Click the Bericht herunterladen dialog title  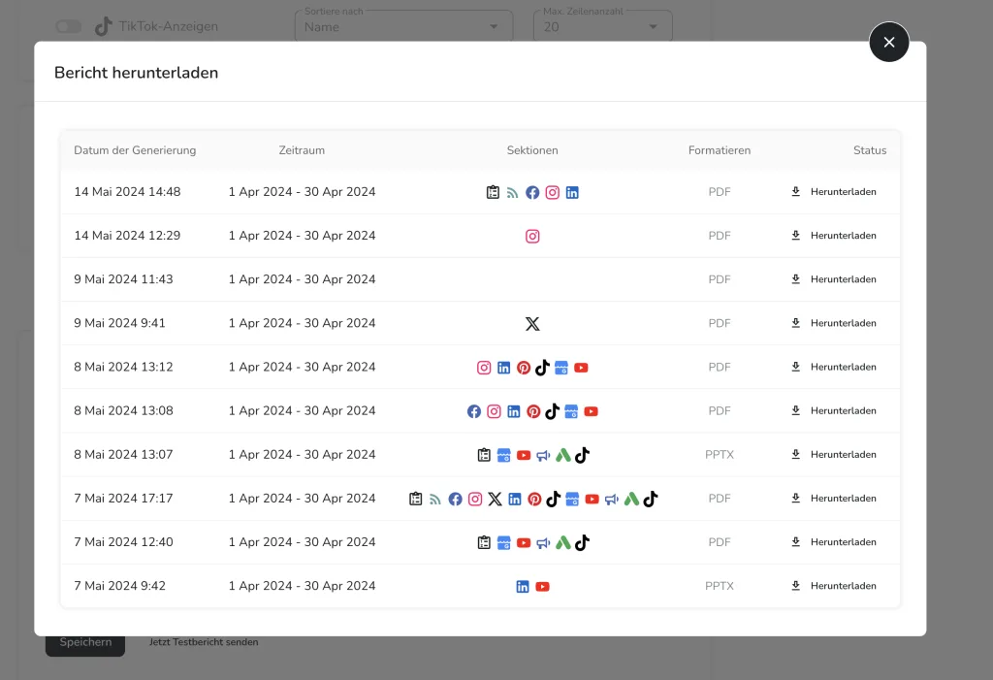tap(136, 73)
